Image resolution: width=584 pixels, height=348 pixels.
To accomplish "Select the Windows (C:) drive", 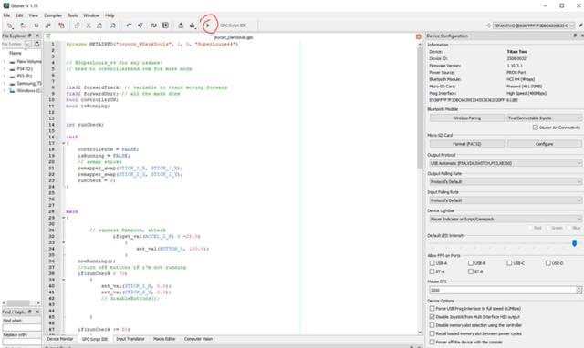I will pyautogui.click(x=29, y=90).
